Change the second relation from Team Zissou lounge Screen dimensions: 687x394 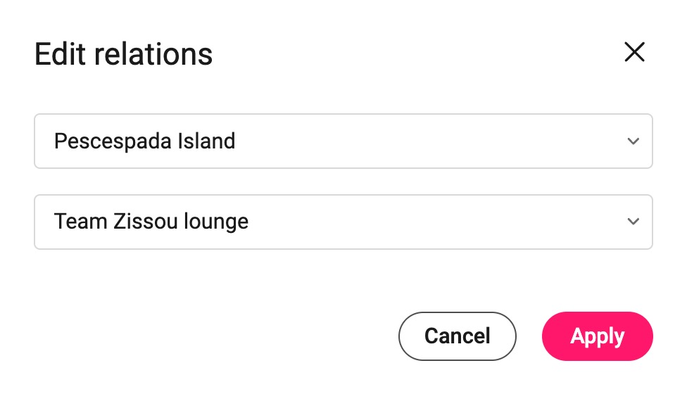[x=343, y=222]
